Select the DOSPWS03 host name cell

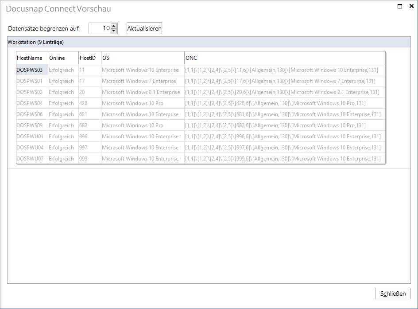click(x=32, y=70)
